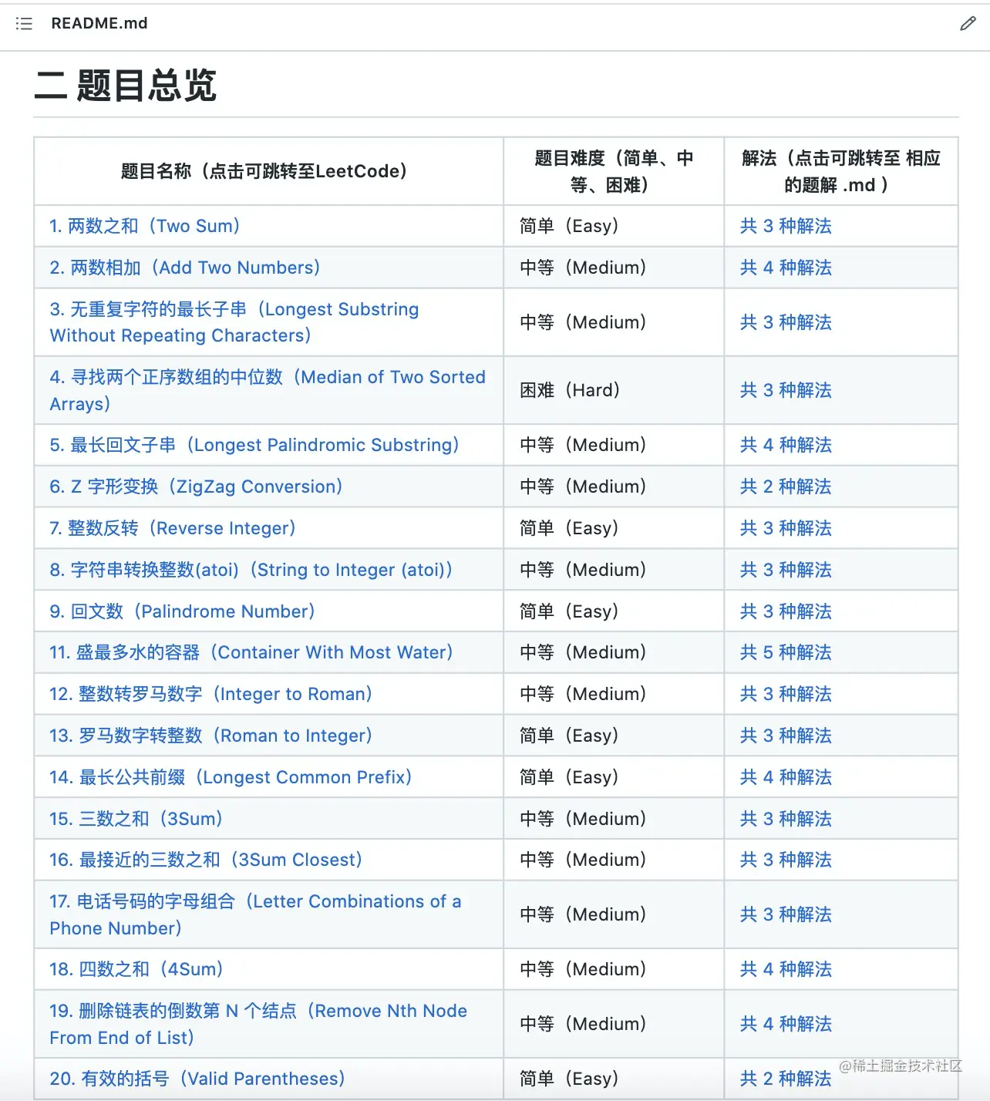Open the ZigZag Conversion problem link
The height and width of the screenshot is (1101, 990).
click(196, 487)
